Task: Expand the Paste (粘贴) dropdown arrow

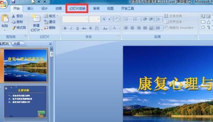Action: (5, 30)
